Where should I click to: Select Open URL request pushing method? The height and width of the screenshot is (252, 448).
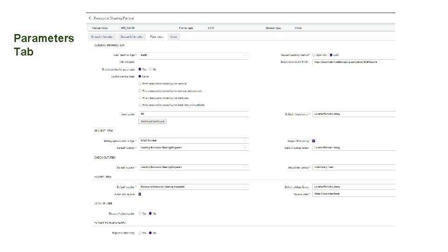tap(314, 55)
